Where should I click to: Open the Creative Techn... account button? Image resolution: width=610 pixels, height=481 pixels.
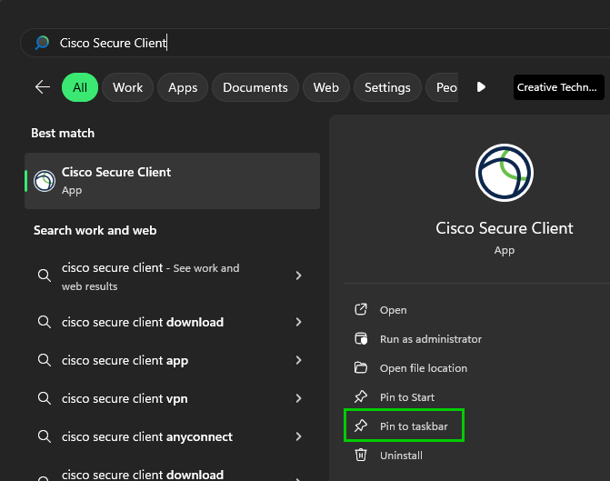pos(558,87)
